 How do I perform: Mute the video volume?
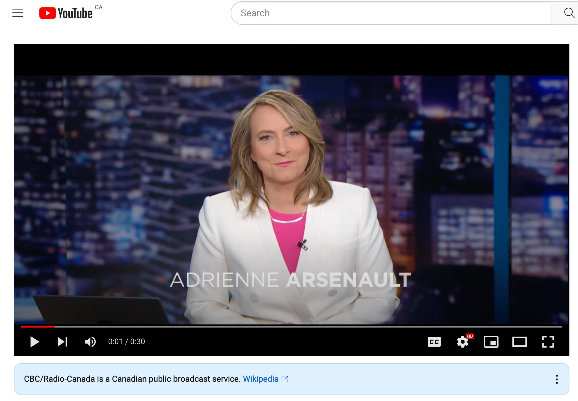(x=90, y=341)
